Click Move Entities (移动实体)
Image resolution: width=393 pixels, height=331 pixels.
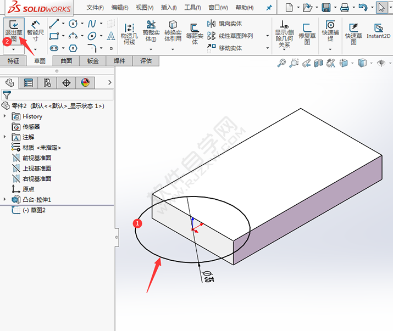point(225,48)
